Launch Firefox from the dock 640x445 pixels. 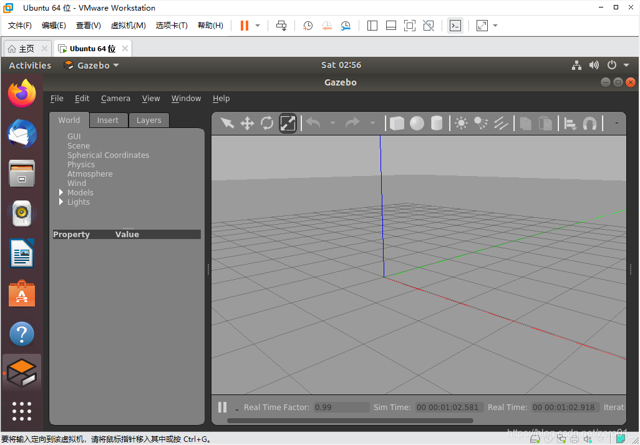tap(22, 94)
